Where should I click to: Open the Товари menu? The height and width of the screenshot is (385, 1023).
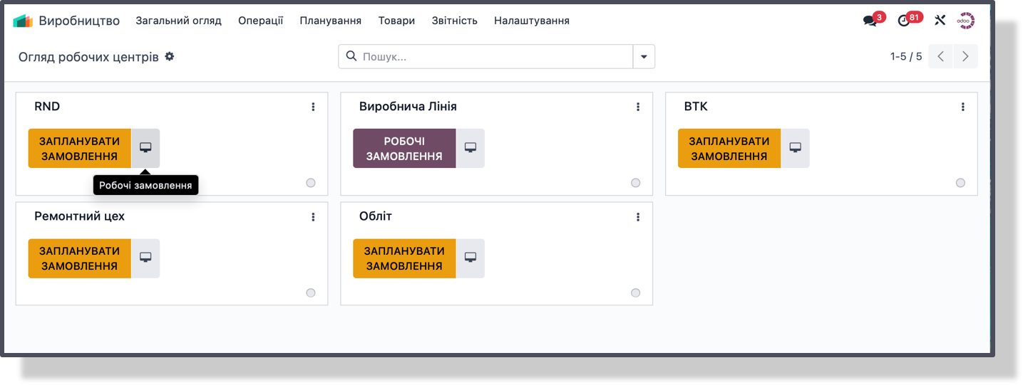(x=397, y=21)
